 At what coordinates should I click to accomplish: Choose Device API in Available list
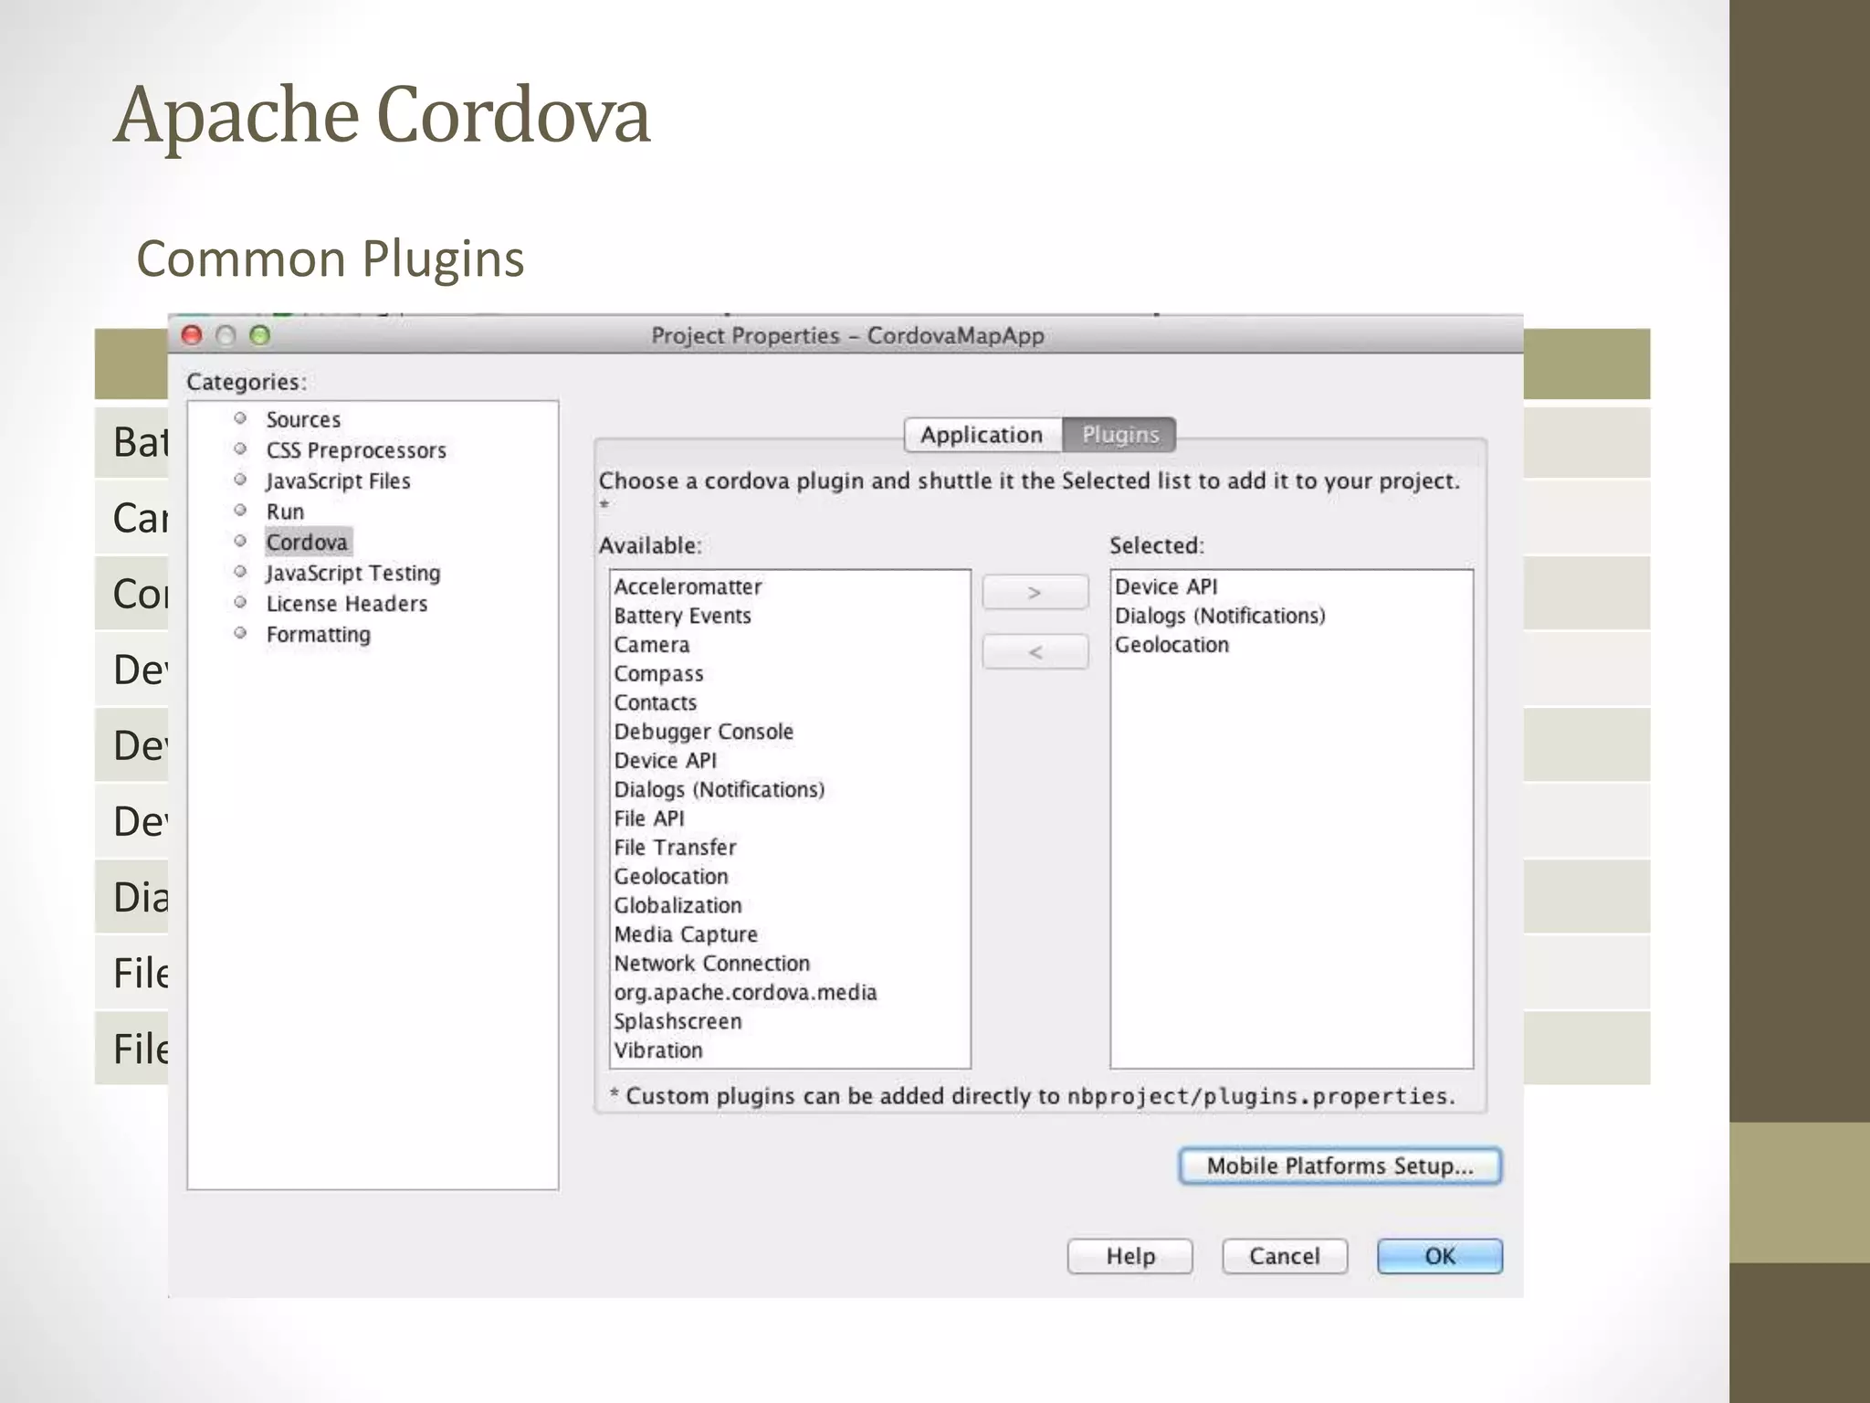pyautogui.click(x=665, y=761)
